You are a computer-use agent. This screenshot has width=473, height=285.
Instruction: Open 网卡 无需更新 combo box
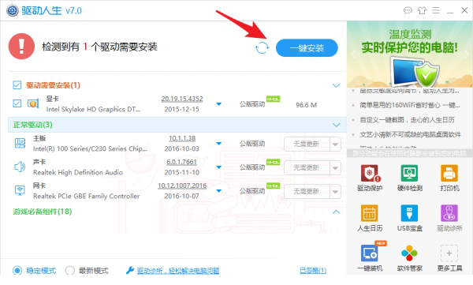[312, 191]
